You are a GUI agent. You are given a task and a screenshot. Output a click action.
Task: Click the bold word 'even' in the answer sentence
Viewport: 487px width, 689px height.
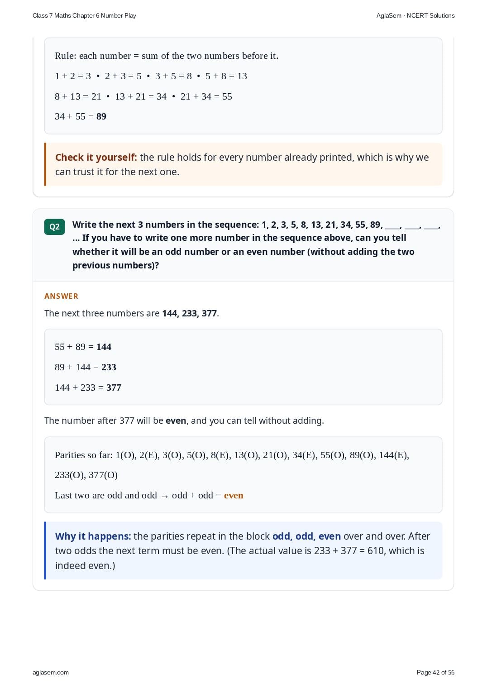[x=176, y=421]
